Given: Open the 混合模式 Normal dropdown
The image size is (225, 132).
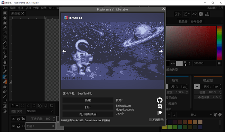Looking at the screenshot, I should [x=40, y=111].
